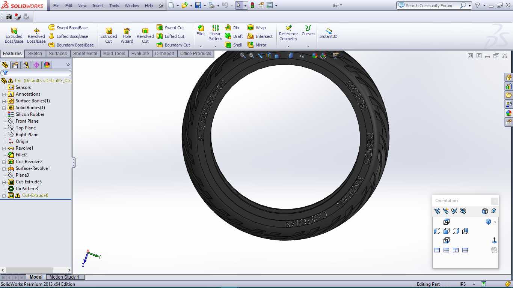Expand the Annotations tree node
The width and height of the screenshot is (513, 288).
point(4,94)
